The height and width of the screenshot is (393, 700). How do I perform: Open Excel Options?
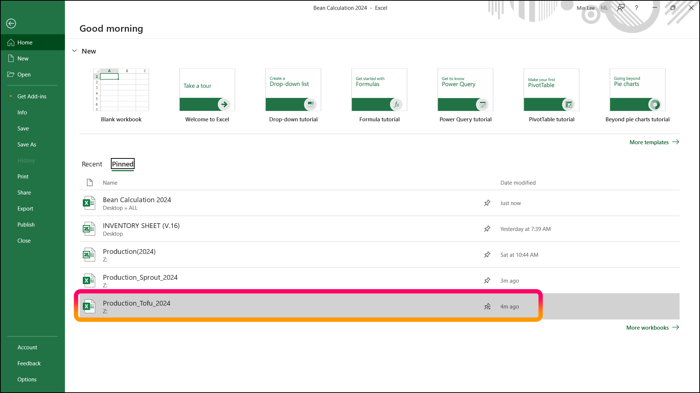(x=32, y=379)
